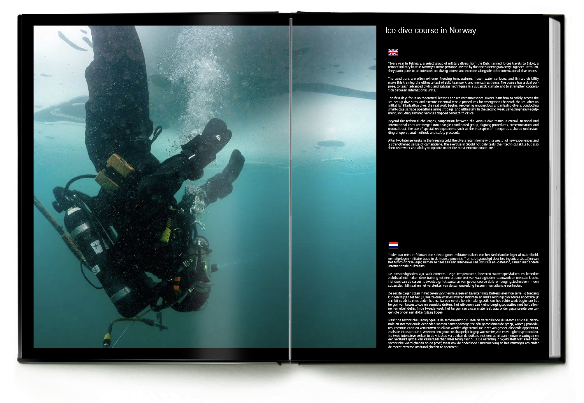This screenshot has height=403, width=584.
Task: Select the paragraph starting 'After two intense weeks'
Action: click(x=463, y=144)
